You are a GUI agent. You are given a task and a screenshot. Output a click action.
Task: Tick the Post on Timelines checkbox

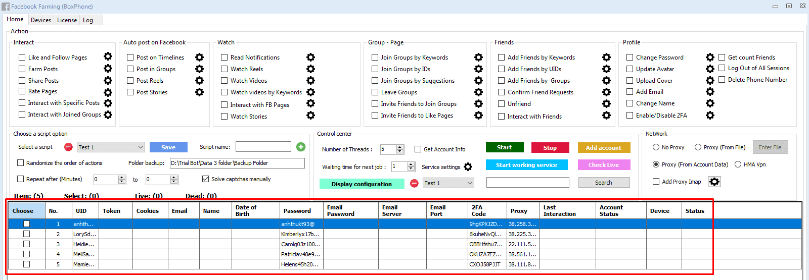pos(130,57)
